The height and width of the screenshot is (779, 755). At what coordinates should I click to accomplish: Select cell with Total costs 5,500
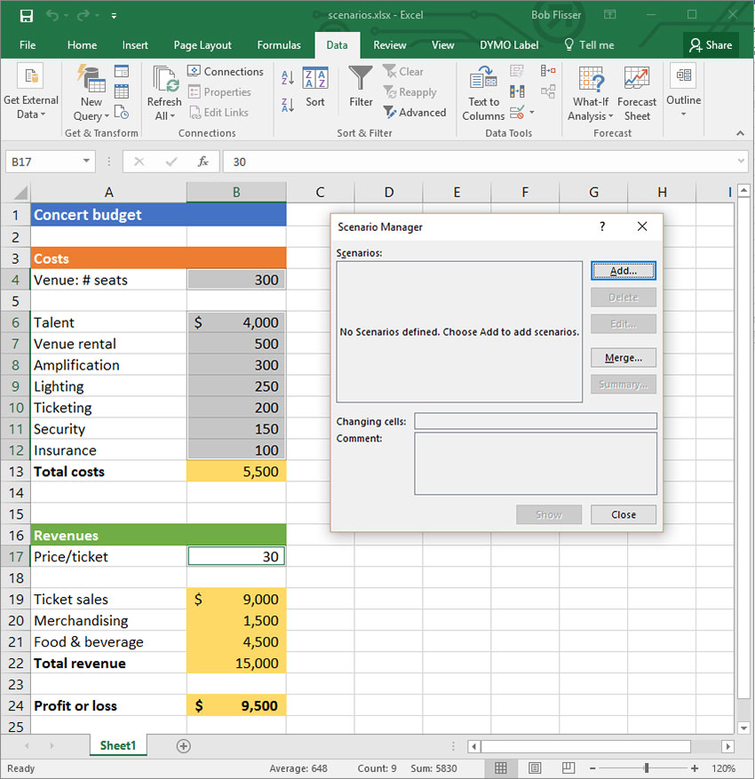[236, 472]
